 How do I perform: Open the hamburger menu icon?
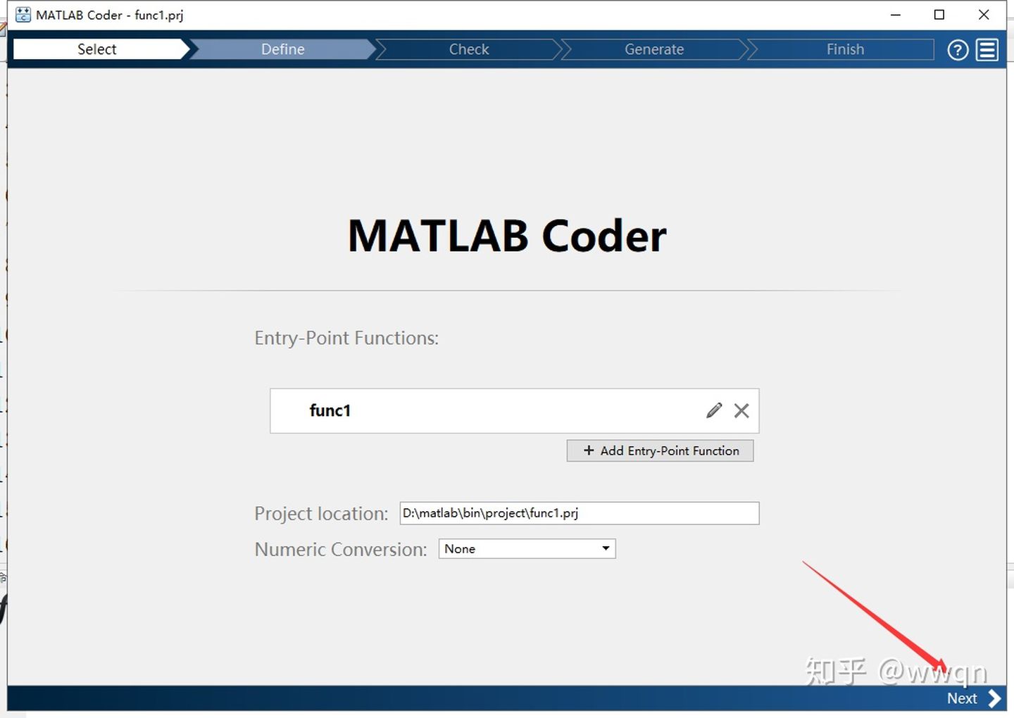(x=987, y=49)
